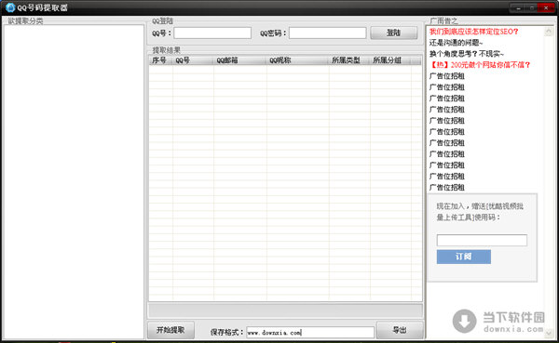Click the blue 订阅 button
The width and height of the screenshot is (559, 343).
pyautogui.click(x=463, y=257)
